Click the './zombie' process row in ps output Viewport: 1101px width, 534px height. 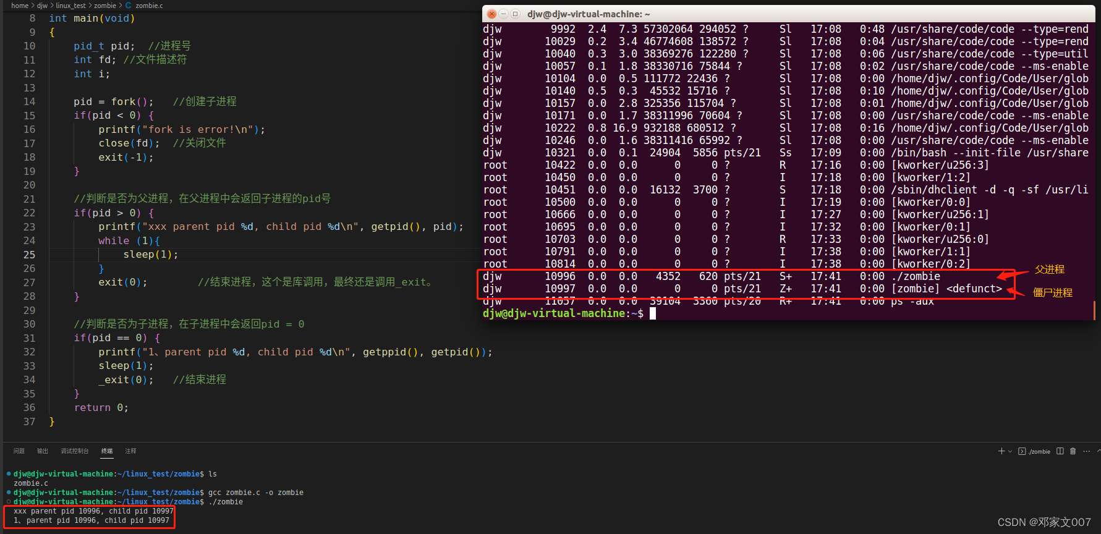click(712, 276)
